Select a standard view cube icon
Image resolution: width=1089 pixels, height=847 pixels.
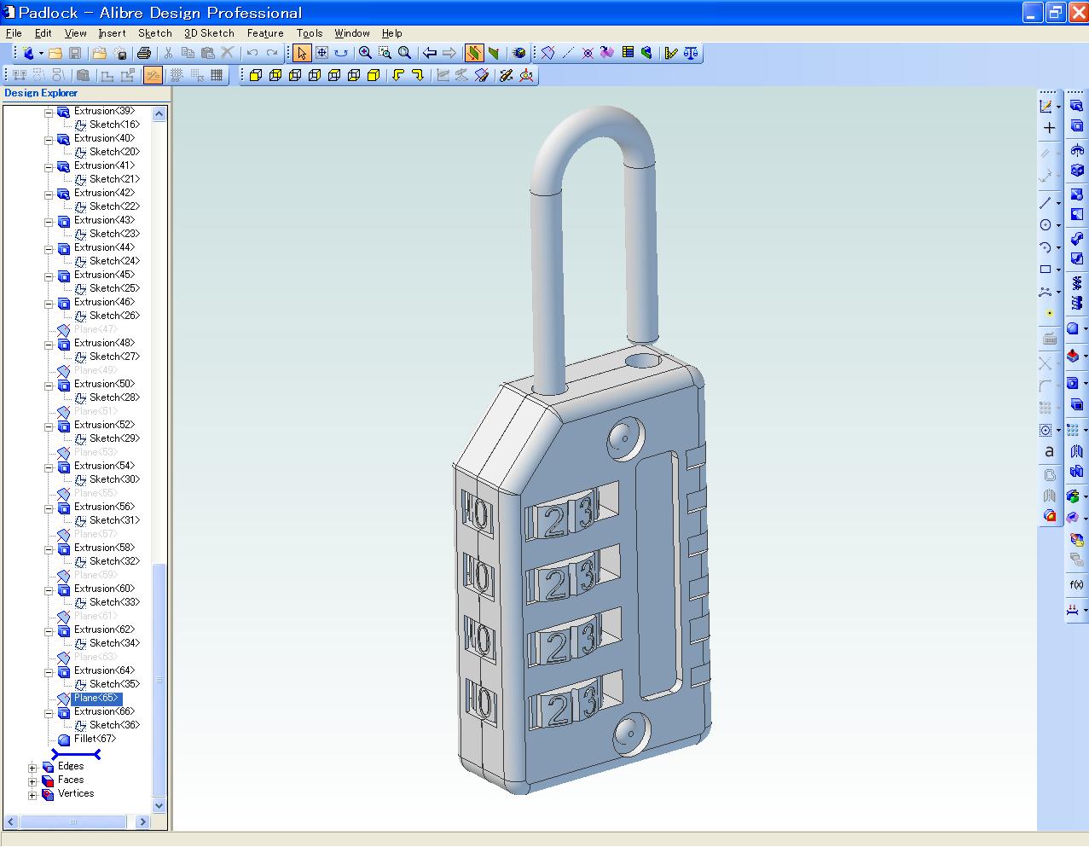[258, 75]
